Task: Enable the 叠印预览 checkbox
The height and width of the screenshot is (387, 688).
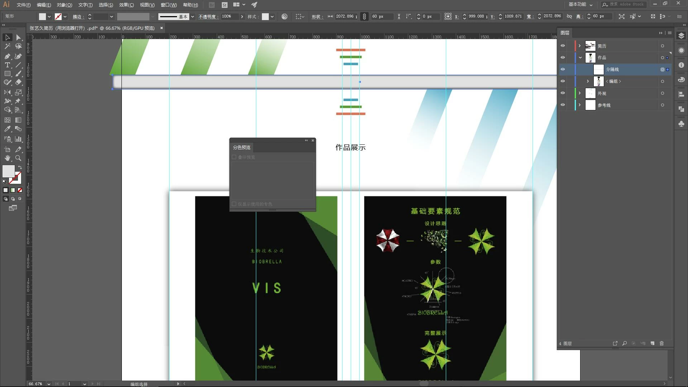Action: [234, 157]
